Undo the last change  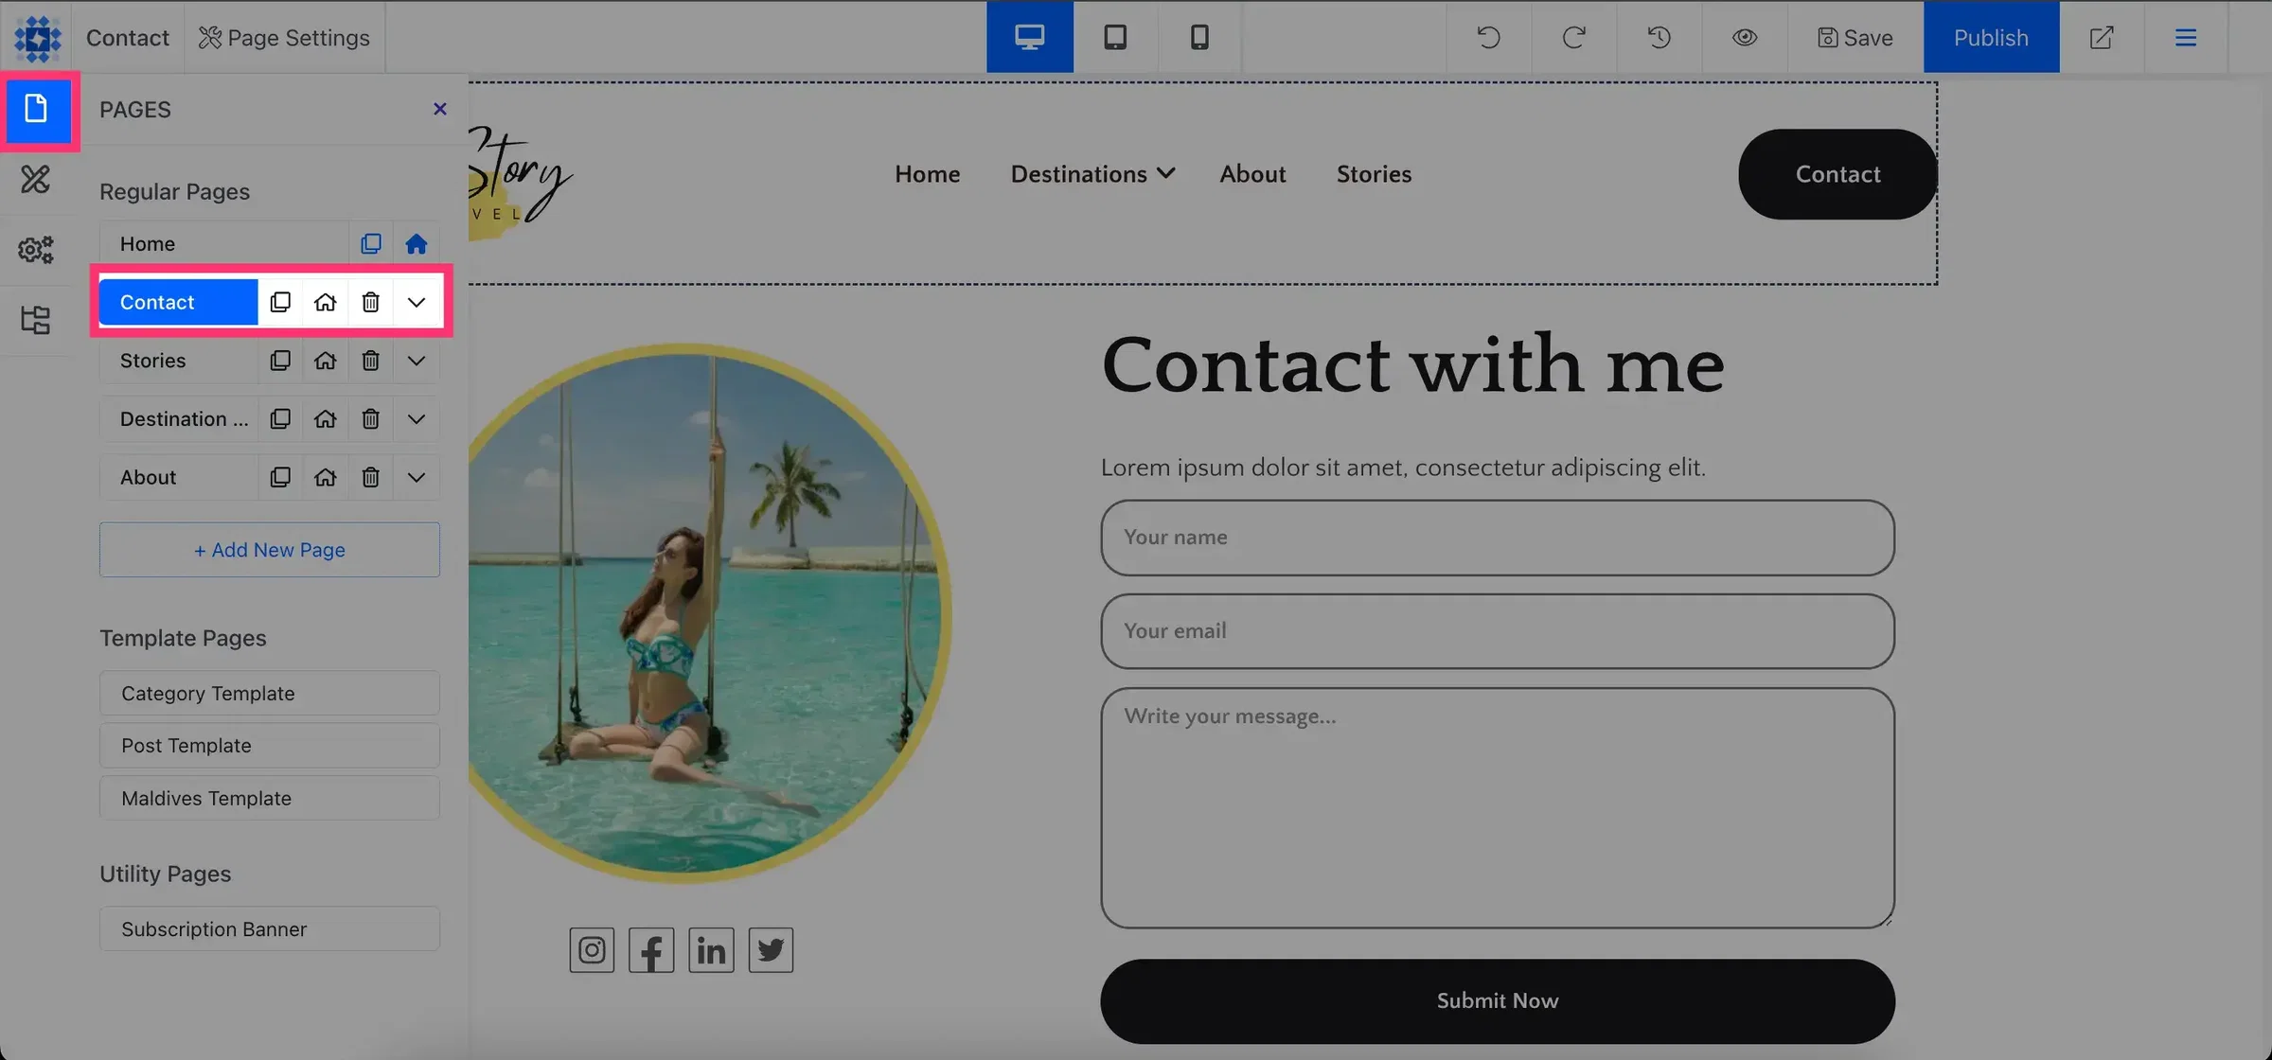(1488, 37)
